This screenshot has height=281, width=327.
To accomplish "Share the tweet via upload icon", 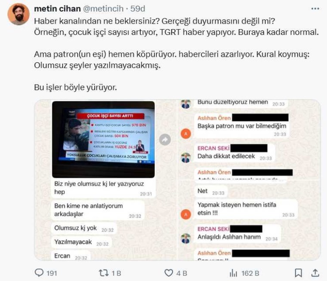I will (x=315, y=273).
